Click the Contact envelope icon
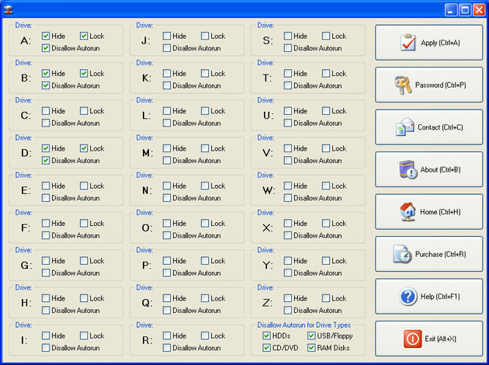Viewport: 489px width, 365px height. [x=405, y=127]
